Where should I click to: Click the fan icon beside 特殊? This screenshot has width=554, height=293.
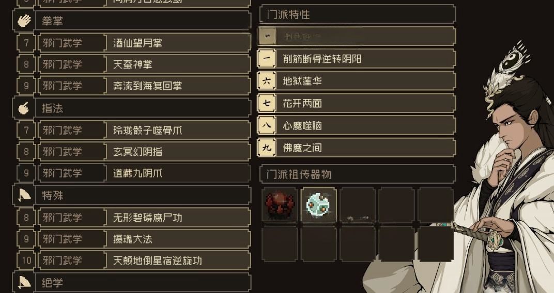point(24,196)
